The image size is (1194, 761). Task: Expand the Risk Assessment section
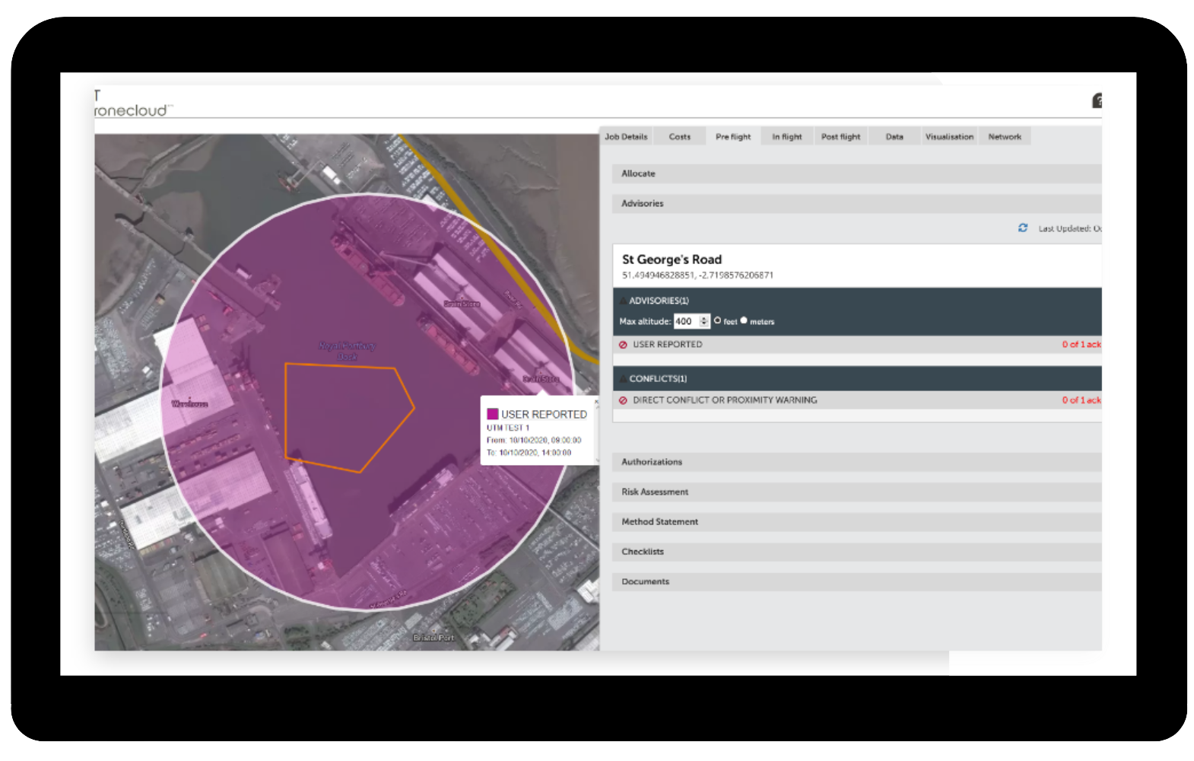pos(856,492)
